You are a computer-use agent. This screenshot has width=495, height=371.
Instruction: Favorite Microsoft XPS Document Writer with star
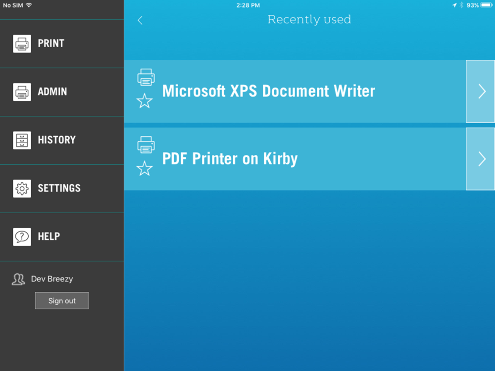145,100
